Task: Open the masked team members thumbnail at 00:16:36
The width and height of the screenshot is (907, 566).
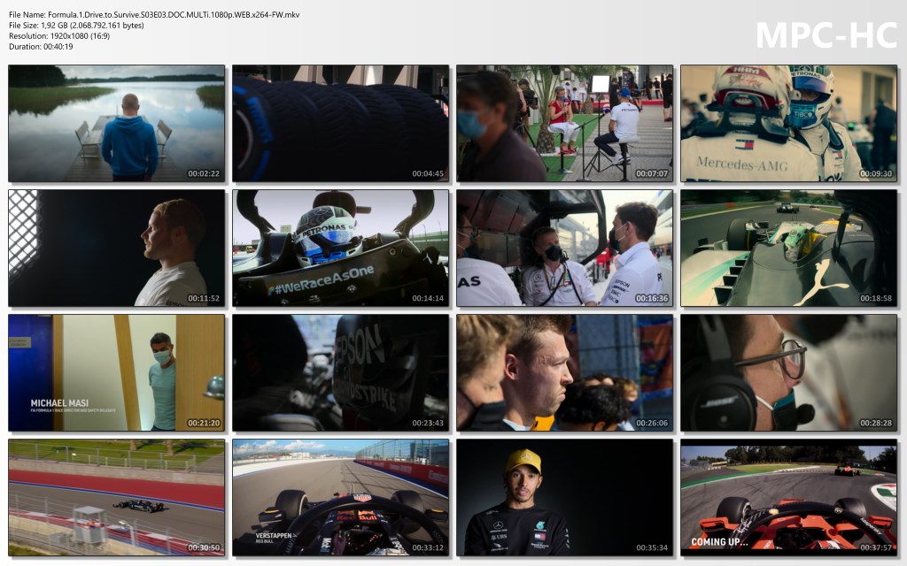Action: click(564, 248)
